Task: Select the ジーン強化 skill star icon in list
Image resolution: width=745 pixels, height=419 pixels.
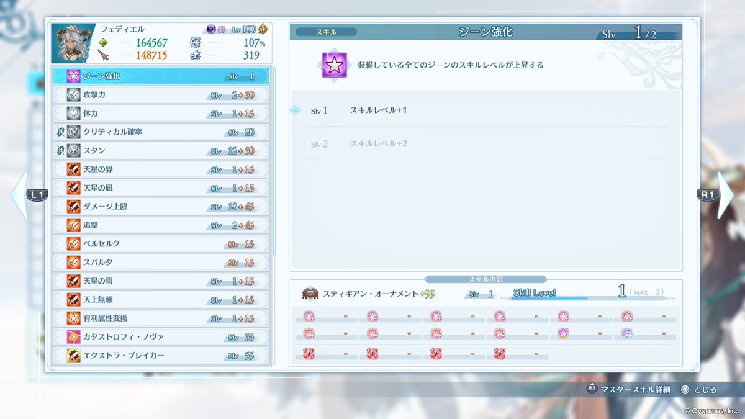Action: 74,76
